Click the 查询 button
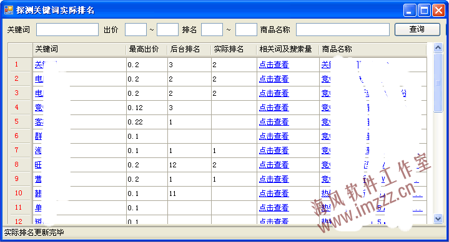 point(417,29)
